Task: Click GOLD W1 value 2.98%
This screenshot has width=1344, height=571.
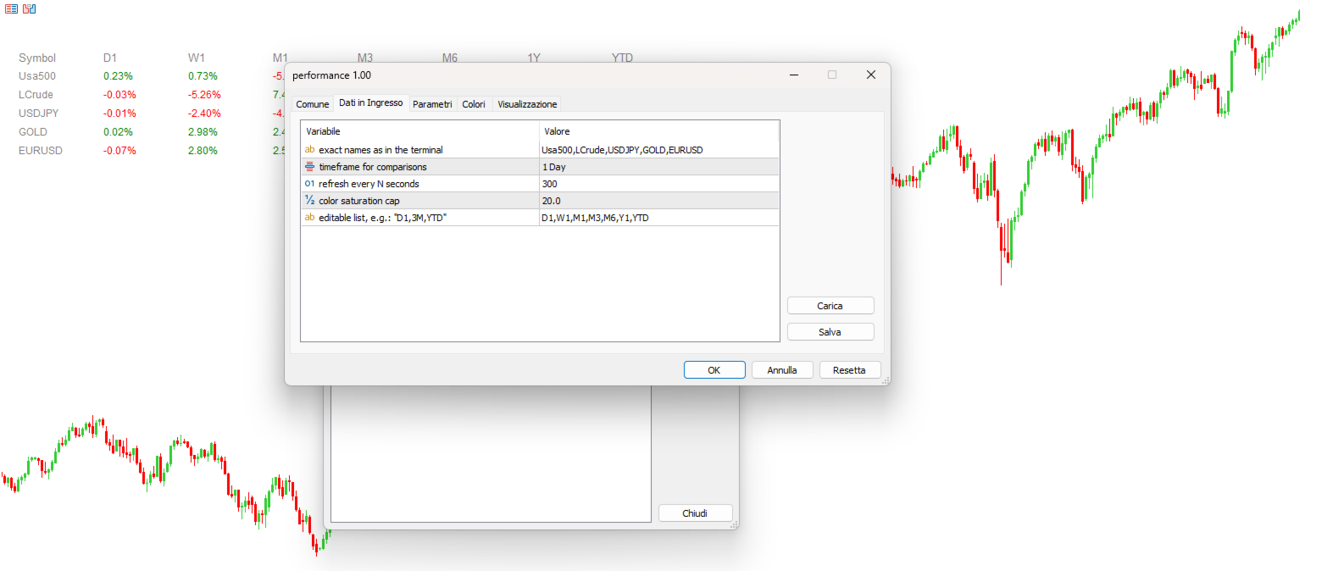Action: point(203,132)
